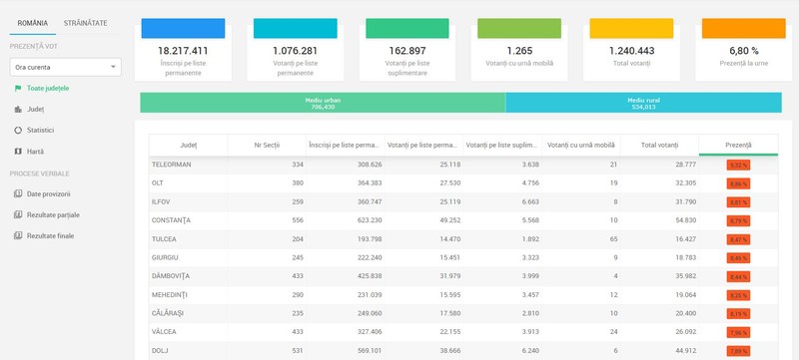
Task: Sort by Votanți pe liste permanente column
Action: 423,145
